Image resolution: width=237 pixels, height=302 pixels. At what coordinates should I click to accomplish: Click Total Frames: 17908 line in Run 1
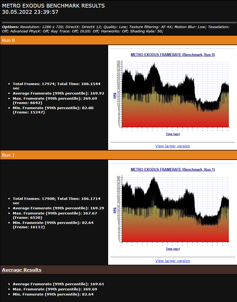pos(57,201)
